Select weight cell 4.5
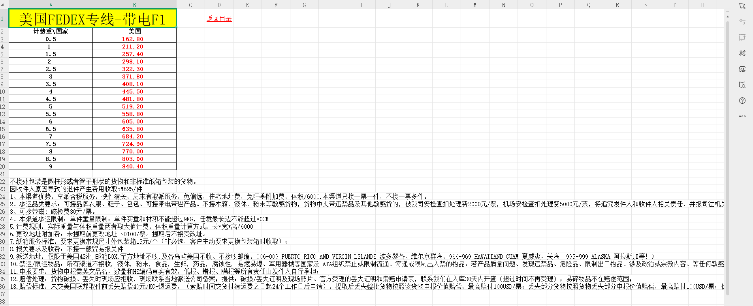Image resolution: width=753 pixels, height=306 pixels. [x=51, y=99]
